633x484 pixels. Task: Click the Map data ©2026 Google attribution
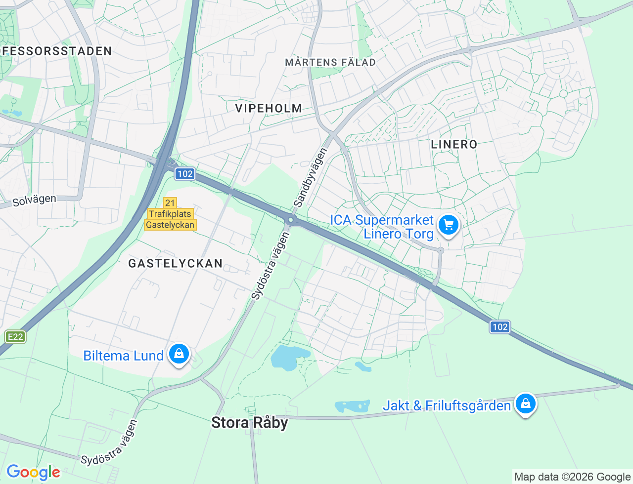coord(572,477)
